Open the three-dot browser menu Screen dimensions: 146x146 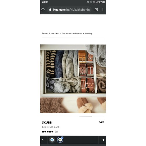(103, 10)
